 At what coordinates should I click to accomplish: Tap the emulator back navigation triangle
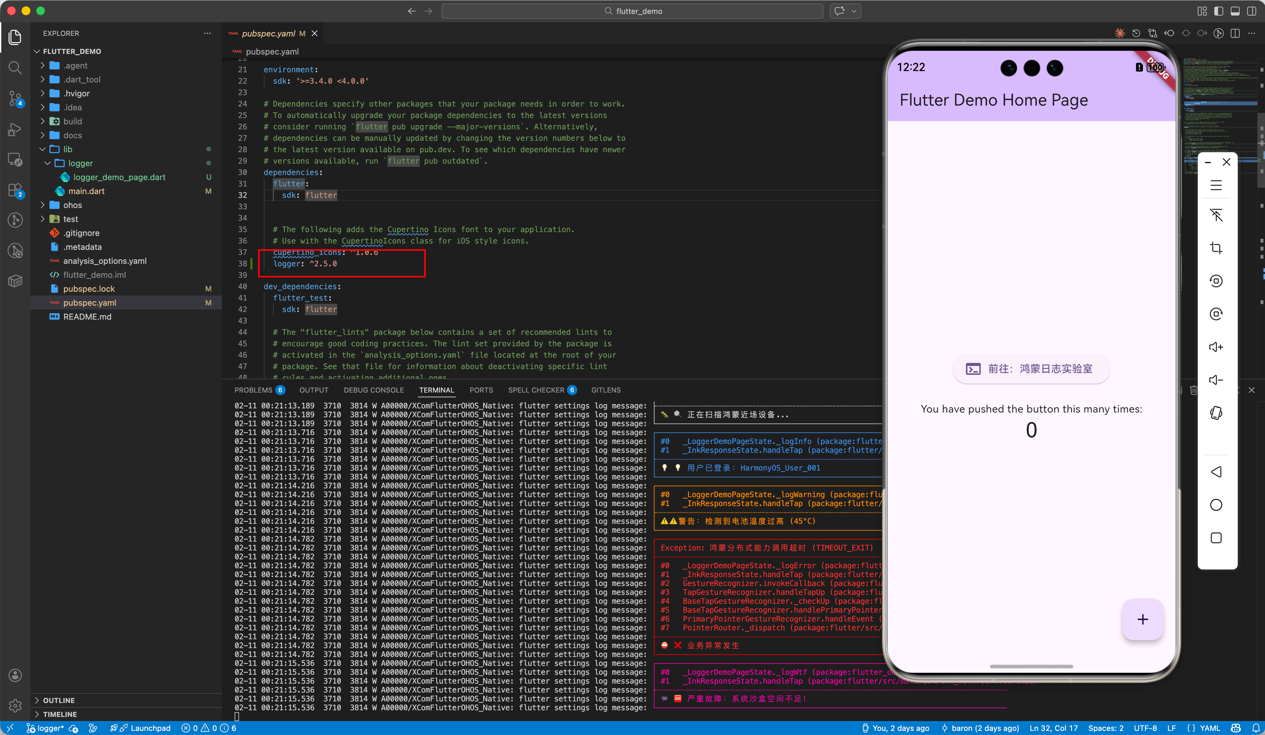[x=1216, y=472]
